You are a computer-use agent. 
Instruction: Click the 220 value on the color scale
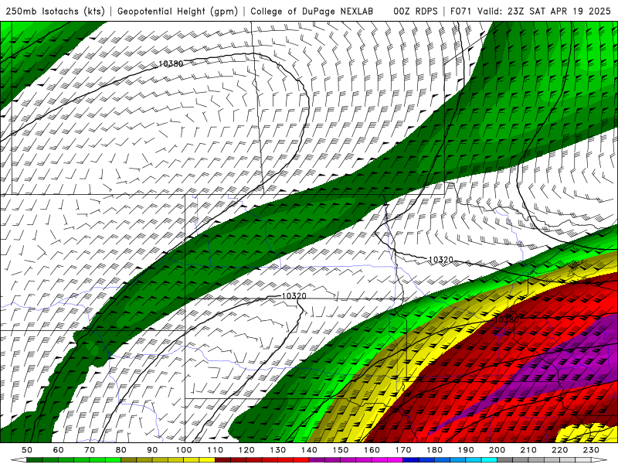pyautogui.click(x=559, y=450)
